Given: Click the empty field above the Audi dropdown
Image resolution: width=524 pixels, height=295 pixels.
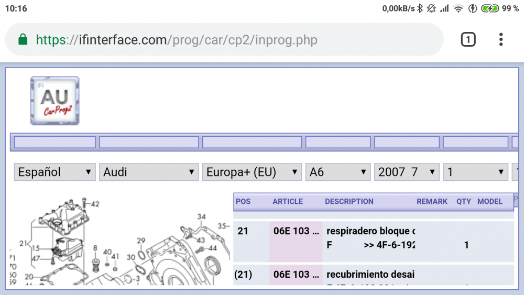Looking at the screenshot, I should [x=149, y=143].
